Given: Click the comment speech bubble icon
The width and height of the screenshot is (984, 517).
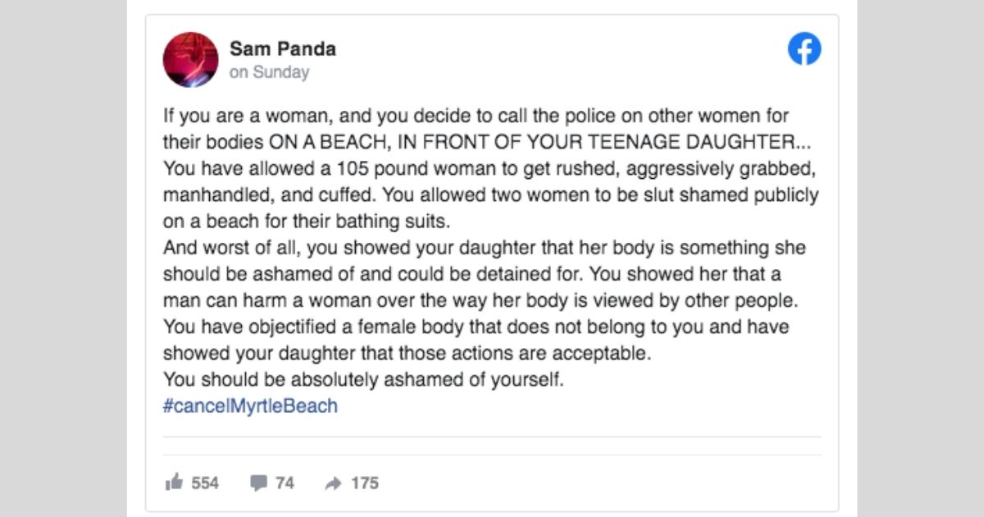Looking at the screenshot, I should pos(259,483).
